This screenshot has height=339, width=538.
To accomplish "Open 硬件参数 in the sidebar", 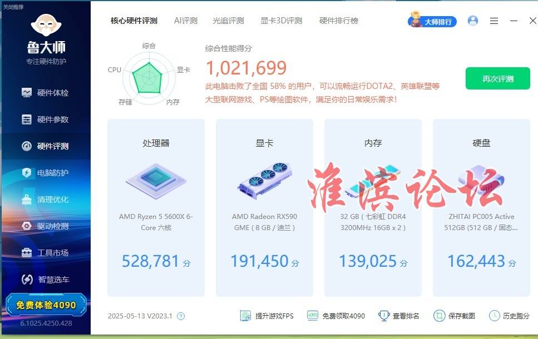I will coord(45,119).
